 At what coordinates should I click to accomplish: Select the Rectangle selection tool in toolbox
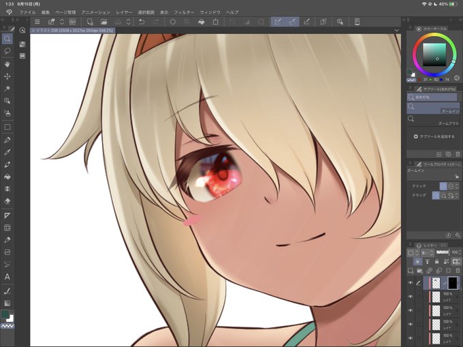[x=7, y=127]
